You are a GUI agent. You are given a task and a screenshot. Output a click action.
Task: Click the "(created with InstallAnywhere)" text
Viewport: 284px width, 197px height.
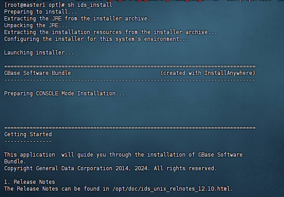coord(208,73)
